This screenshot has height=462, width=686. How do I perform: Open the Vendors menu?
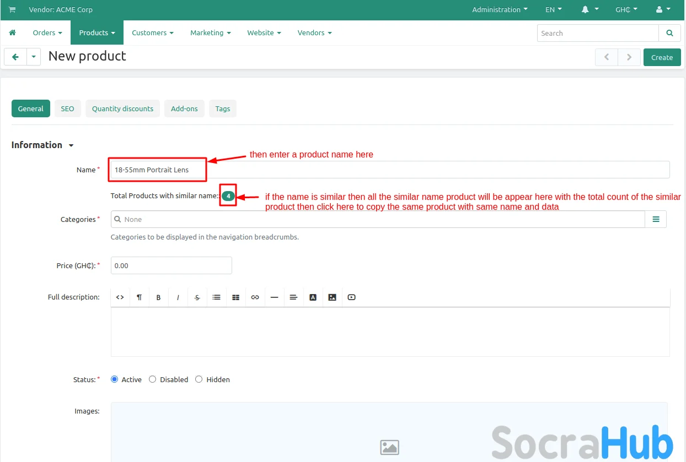tap(315, 33)
